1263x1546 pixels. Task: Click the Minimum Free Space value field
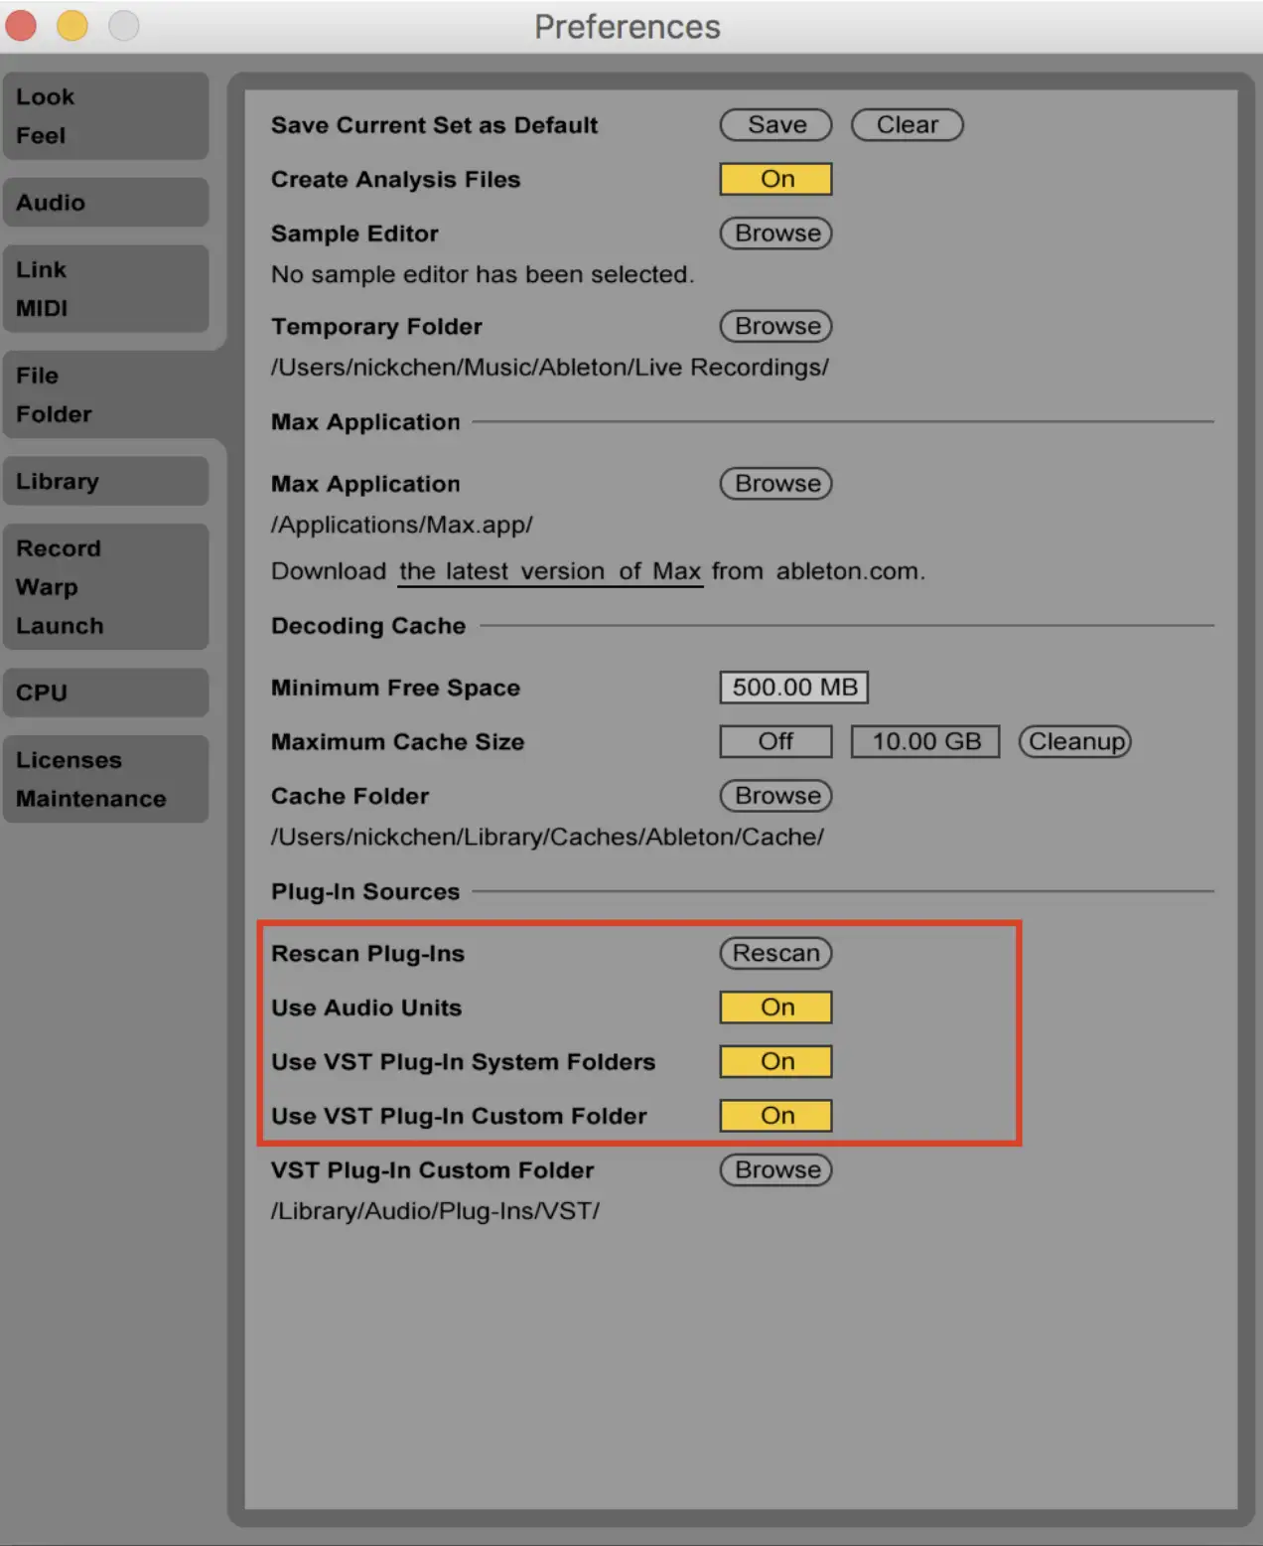coord(793,688)
